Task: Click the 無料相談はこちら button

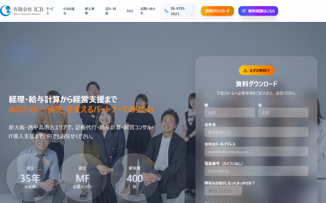Action: [258, 11]
